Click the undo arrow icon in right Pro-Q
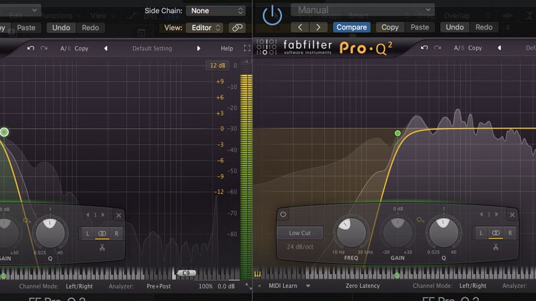Image resolution: width=536 pixels, height=301 pixels. (424, 48)
